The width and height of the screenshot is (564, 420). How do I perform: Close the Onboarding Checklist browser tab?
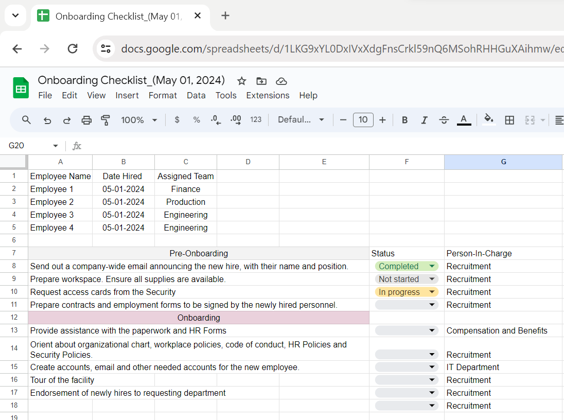point(198,16)
